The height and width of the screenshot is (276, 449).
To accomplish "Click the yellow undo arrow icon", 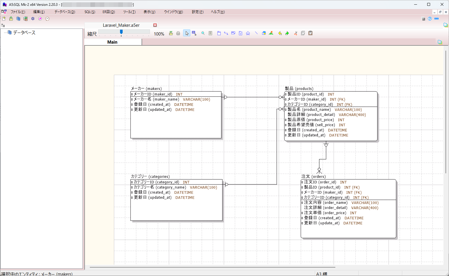I will (x=280, y=33).
